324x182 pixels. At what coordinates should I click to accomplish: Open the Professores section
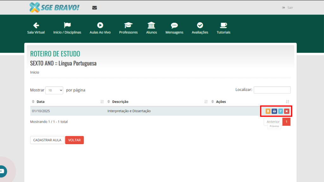[128, 28]
